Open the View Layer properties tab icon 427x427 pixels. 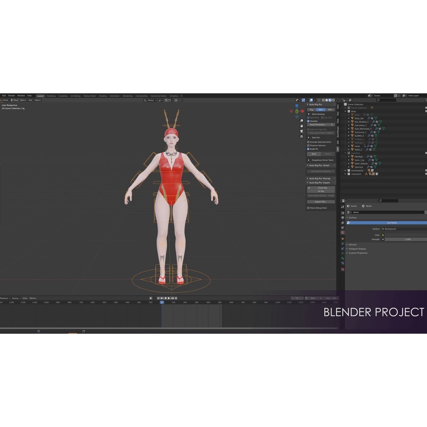click(342, 223)
